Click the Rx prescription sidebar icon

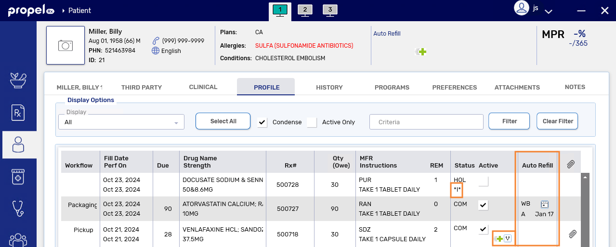18,112
